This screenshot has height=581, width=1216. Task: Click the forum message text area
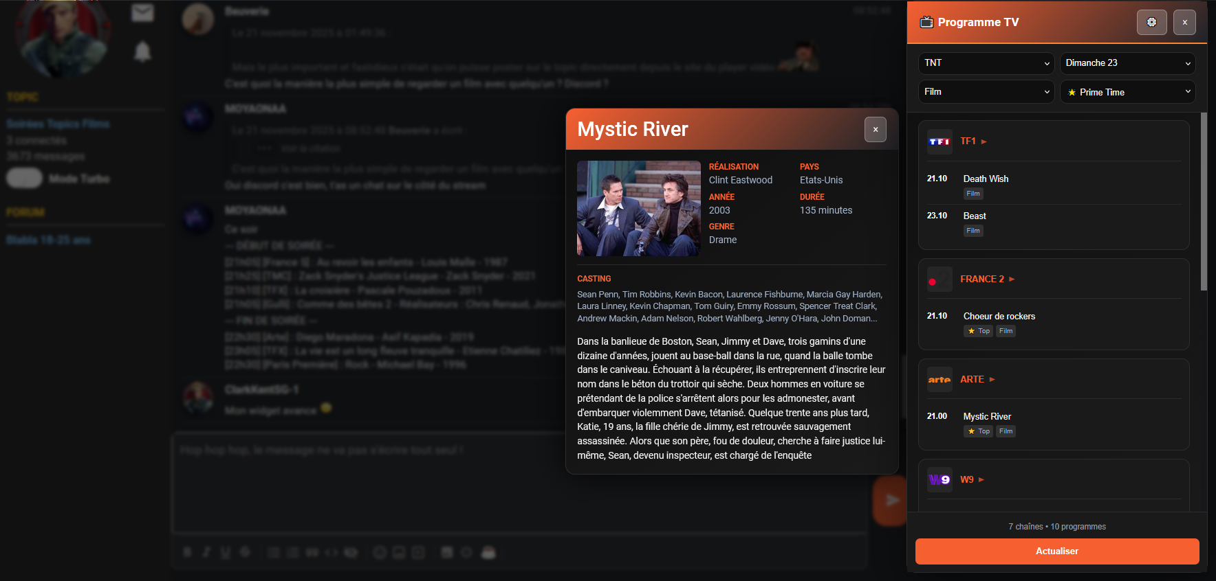(x=519, y=483)
